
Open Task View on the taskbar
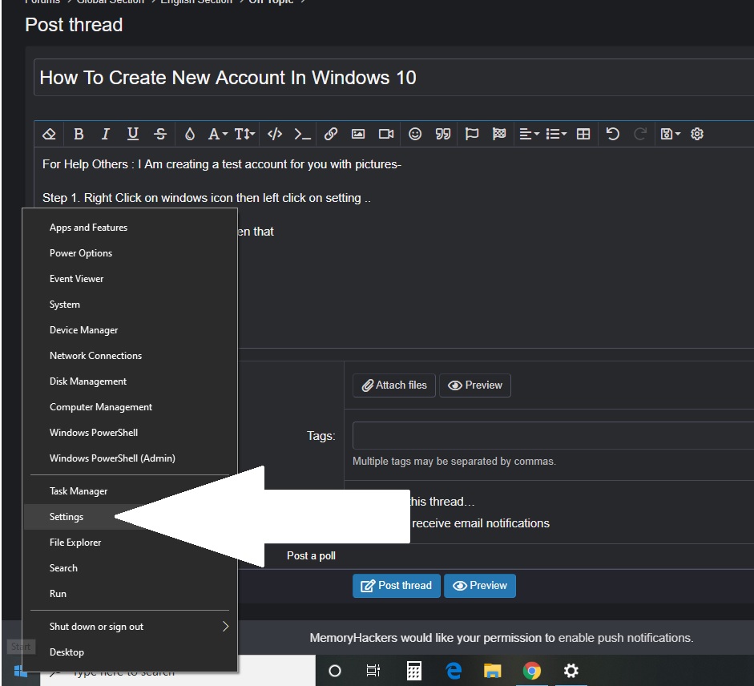[373, 671]
